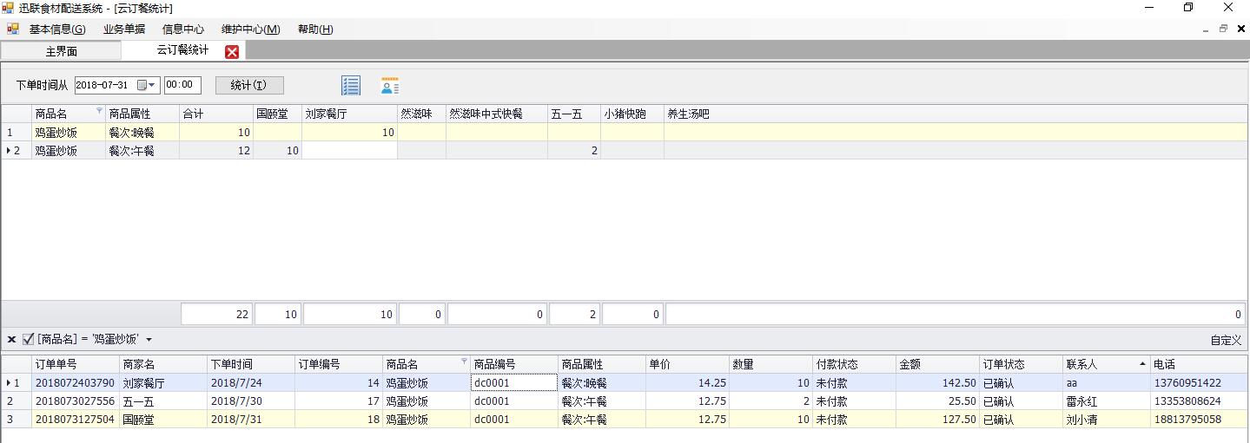
Task: Click the 合计 column header
Action: pyautogui.click(x=215, y=114)
